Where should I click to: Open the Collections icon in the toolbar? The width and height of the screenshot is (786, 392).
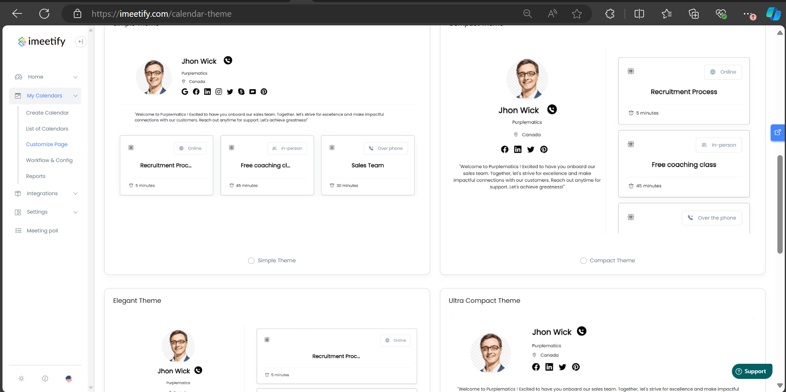click(x=694, y=14)
